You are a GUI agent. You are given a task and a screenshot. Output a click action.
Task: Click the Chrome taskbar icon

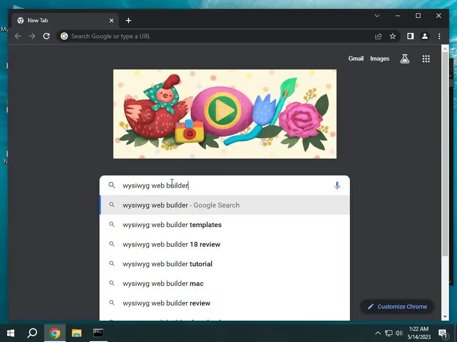(54, 333)
